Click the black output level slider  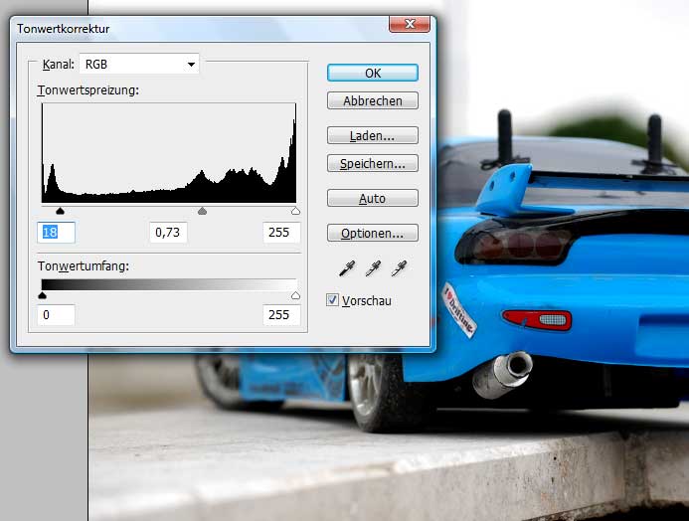click(42, 295)
